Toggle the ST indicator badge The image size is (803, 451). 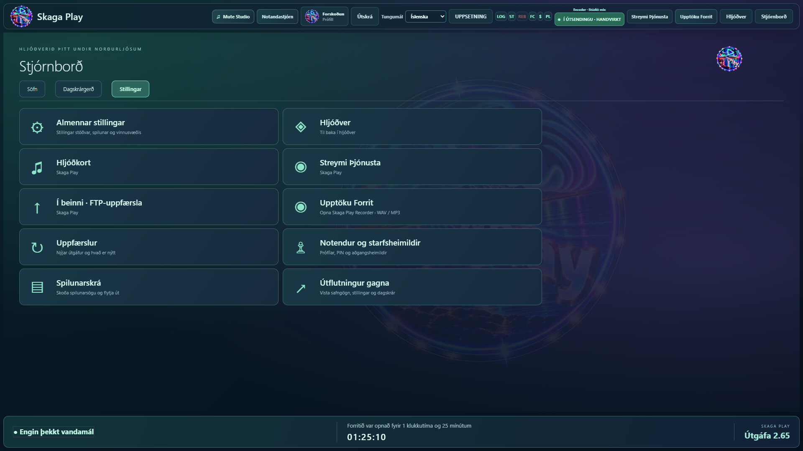pyautogui.click(x=511, y=17)
